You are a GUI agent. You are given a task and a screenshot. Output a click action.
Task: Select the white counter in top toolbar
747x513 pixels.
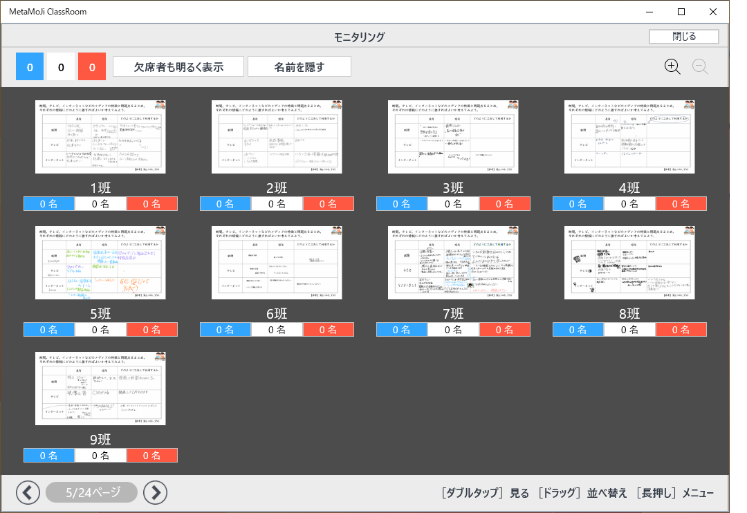point(61,67)
